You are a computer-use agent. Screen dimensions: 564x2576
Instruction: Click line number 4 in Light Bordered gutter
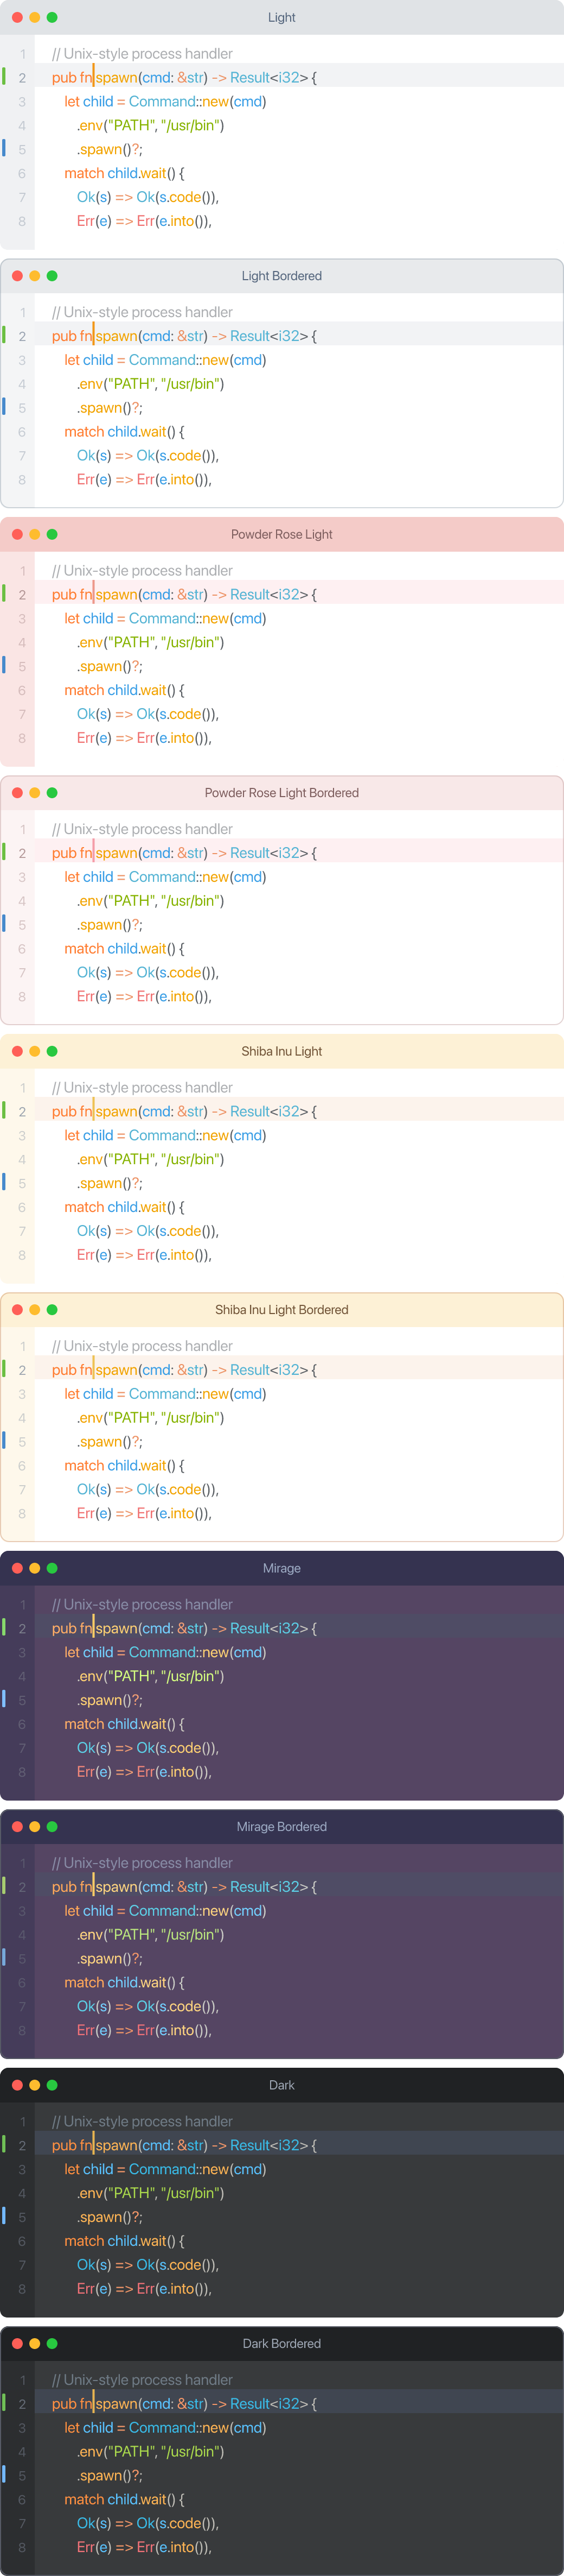[x=22, y=384]
